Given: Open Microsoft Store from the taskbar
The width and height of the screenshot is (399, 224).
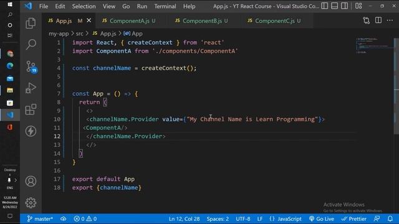Looking at the screenshot, I should click(10, 103).
